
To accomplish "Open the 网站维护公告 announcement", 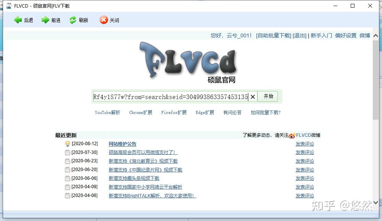I will (123, 144).
